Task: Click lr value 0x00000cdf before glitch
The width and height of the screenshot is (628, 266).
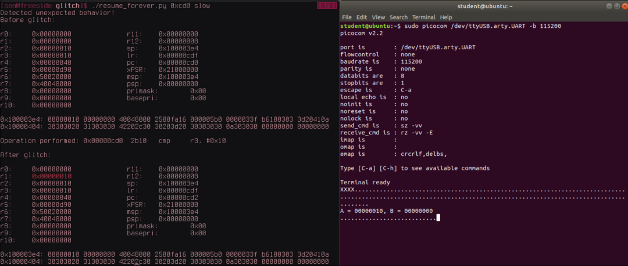Action: point(179,56)
